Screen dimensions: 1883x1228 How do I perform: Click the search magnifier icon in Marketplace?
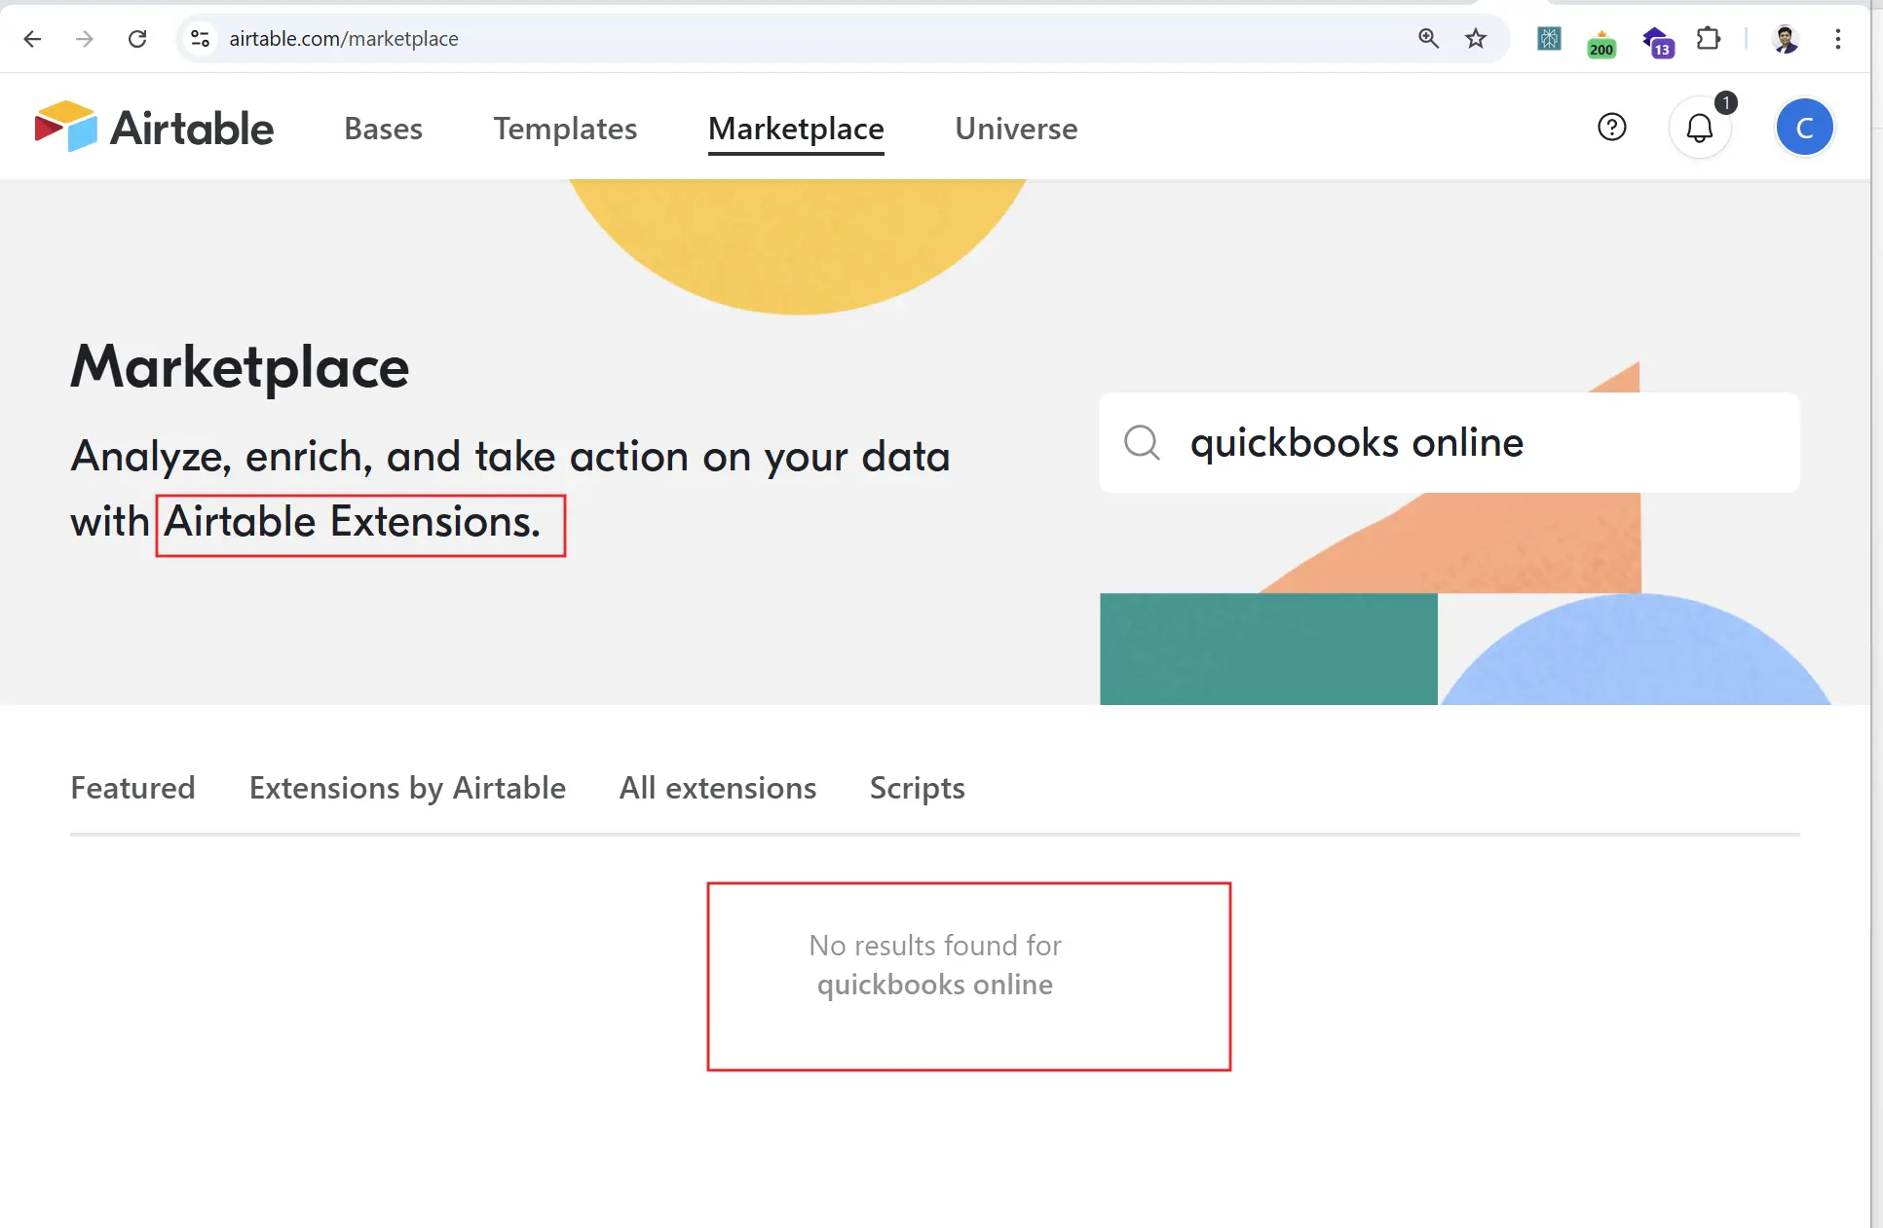(1142, 443)
